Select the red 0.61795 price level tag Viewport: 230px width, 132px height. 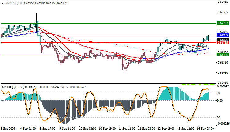[223, 43]
